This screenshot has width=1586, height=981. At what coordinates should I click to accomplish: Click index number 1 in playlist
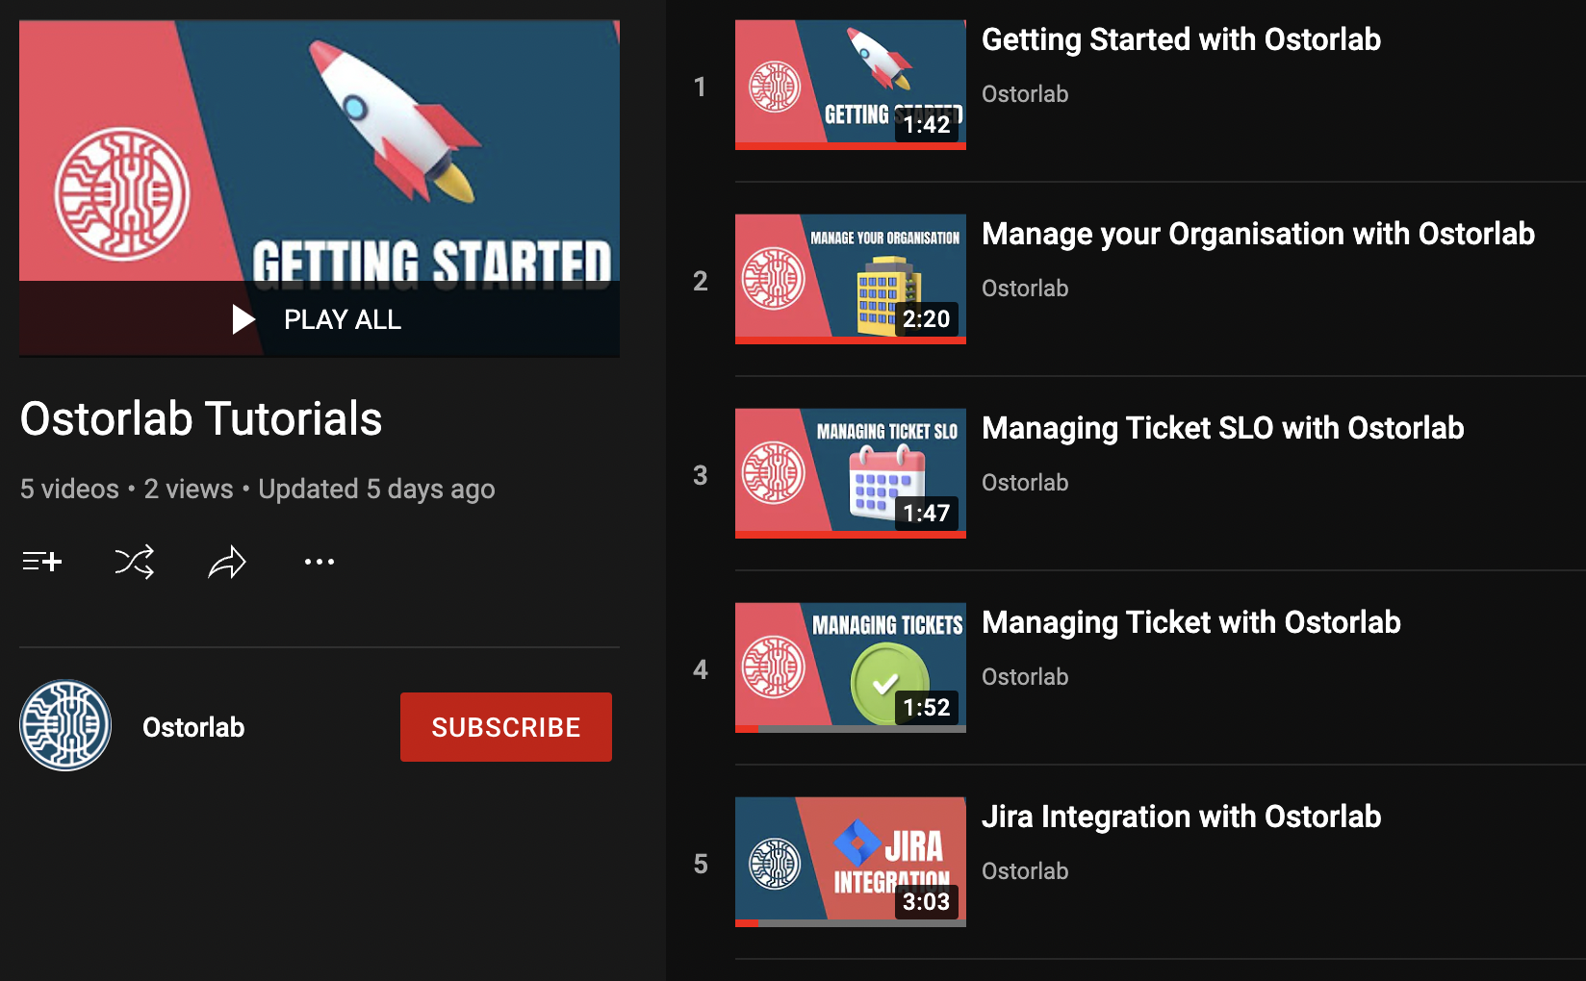tap(700, 88)
